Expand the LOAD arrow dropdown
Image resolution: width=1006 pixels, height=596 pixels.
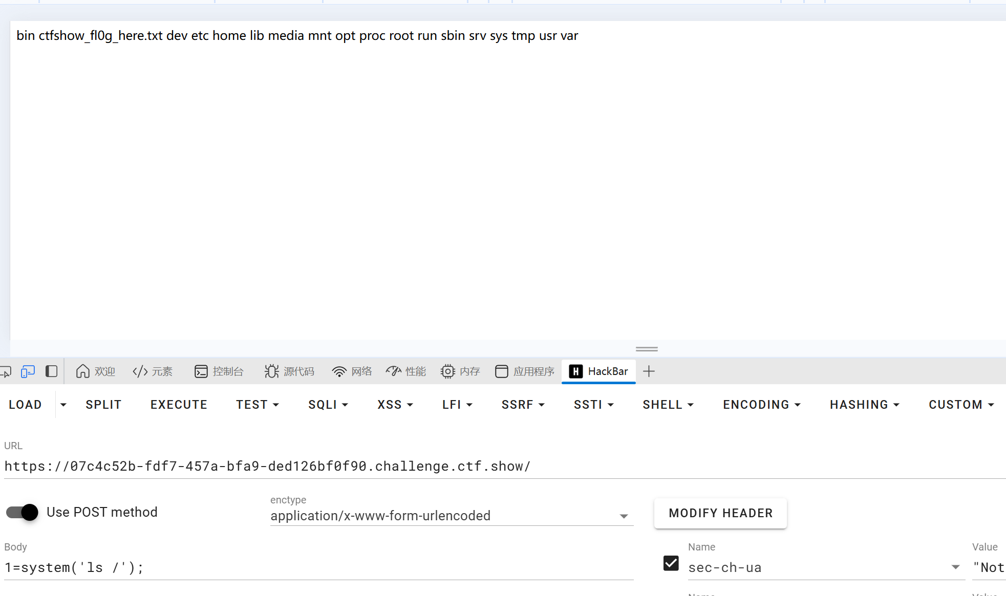[x=63, y=405]
